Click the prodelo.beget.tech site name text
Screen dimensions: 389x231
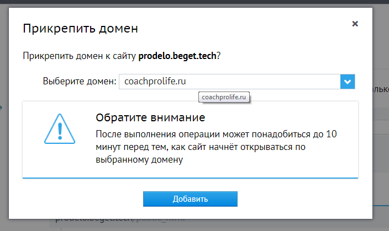click(x=177, y=56)
